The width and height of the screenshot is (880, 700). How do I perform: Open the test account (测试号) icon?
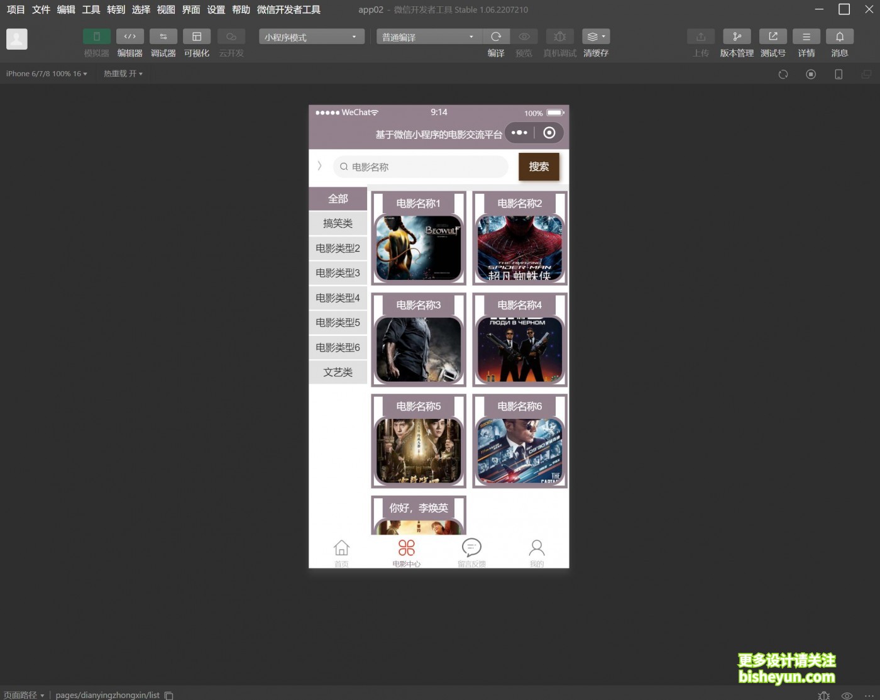pos(773,36)
